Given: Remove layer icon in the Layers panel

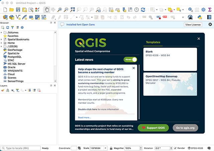Looking at the screenshot, I should tap(39, 90).
